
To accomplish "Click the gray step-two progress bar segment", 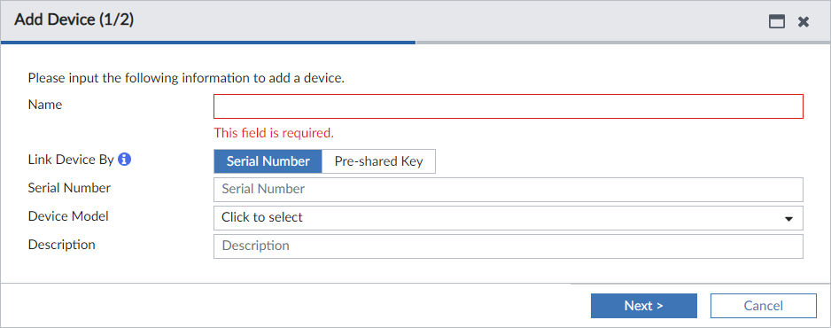I will coord(624,43).
